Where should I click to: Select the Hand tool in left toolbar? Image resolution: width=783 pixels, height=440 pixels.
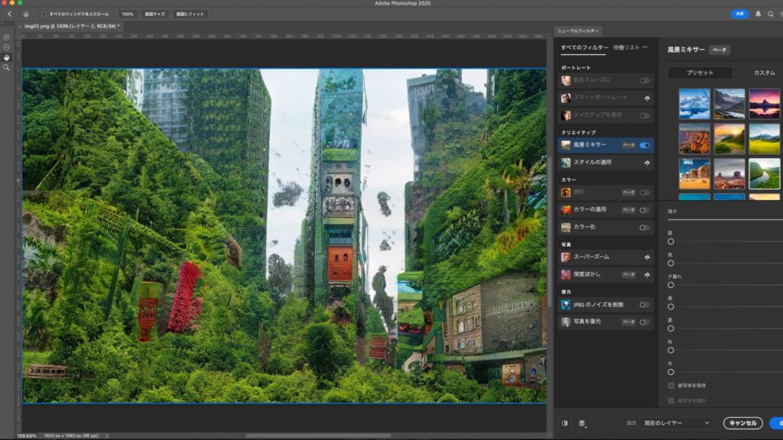6,57
